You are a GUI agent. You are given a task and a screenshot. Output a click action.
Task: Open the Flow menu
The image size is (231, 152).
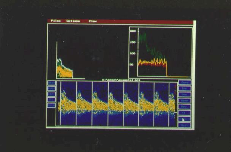(93, 21)
